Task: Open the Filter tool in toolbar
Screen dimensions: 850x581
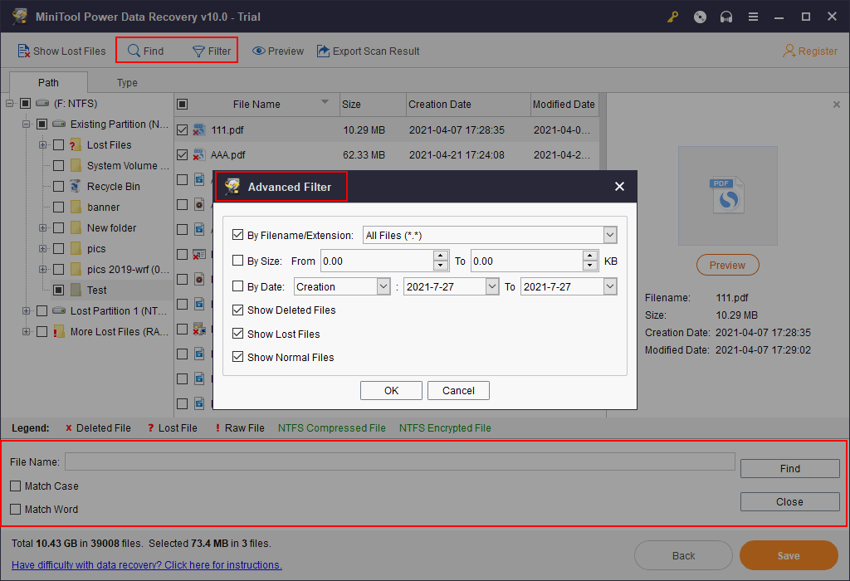Action: (212, 51)
